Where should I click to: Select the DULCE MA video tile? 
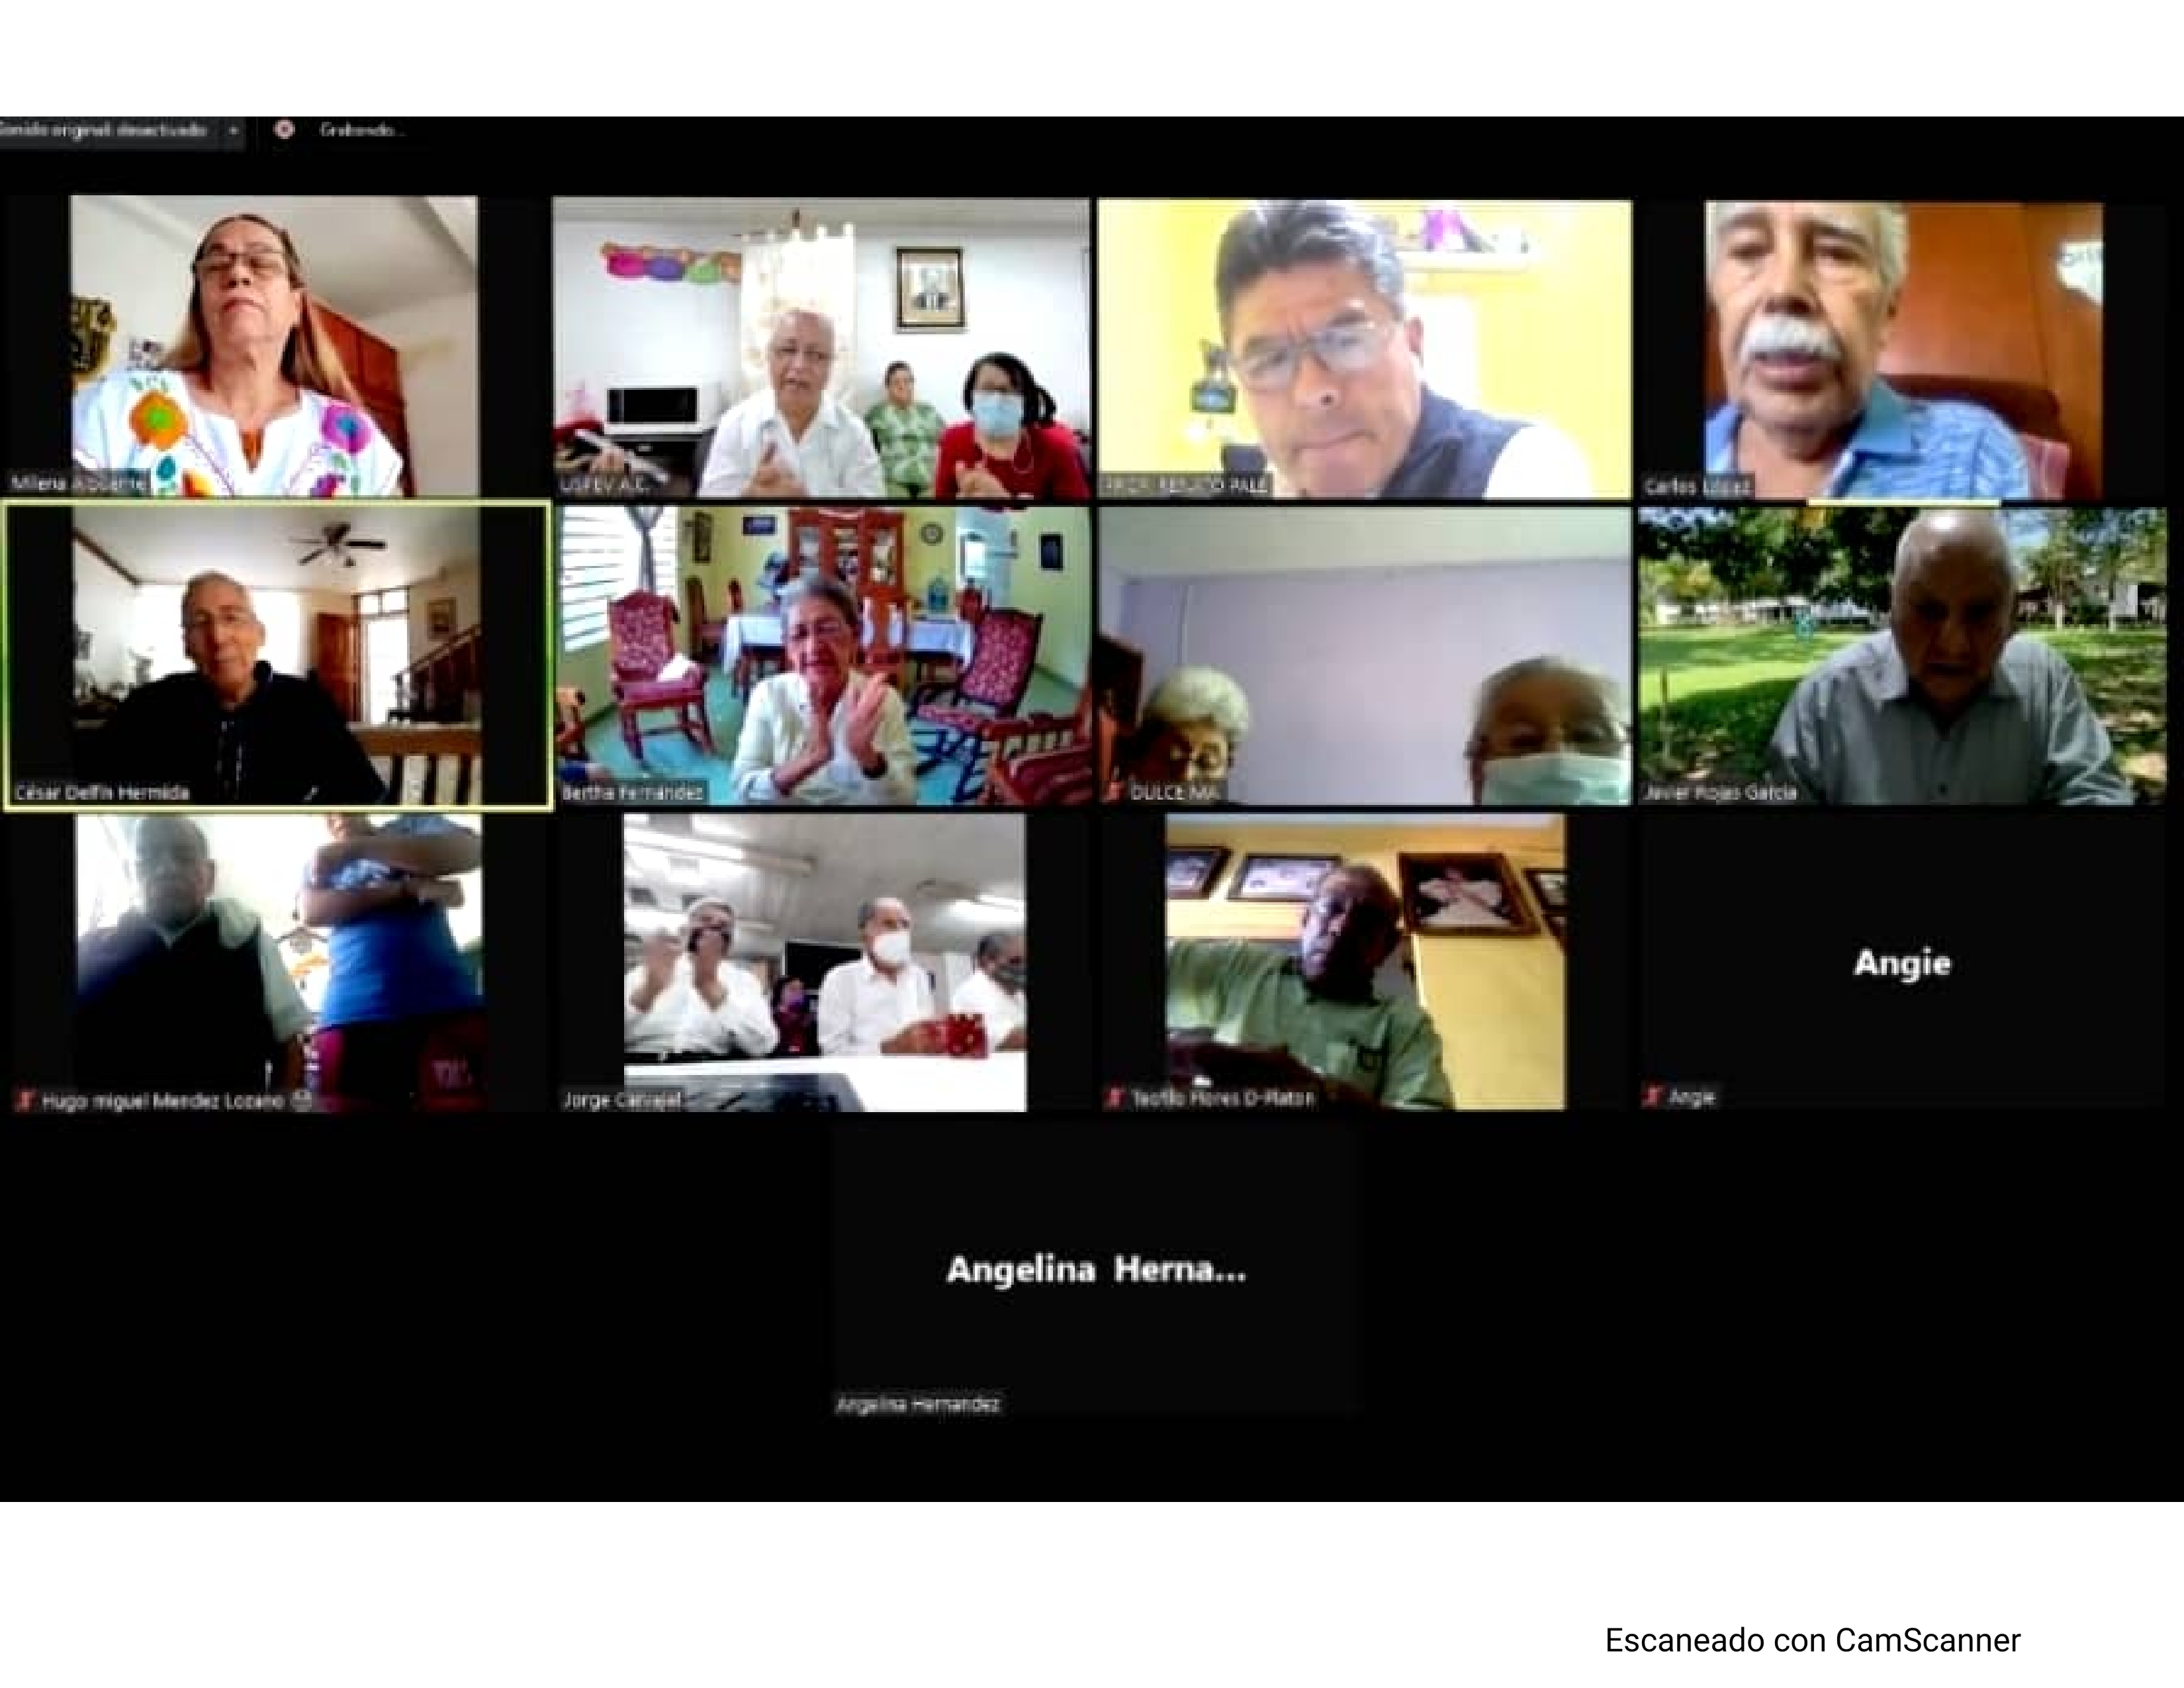click(1364, 655)
